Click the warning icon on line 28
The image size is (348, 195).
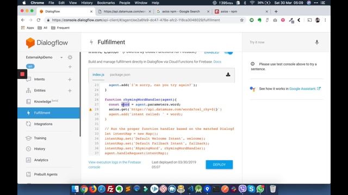[x=90, y=109]
